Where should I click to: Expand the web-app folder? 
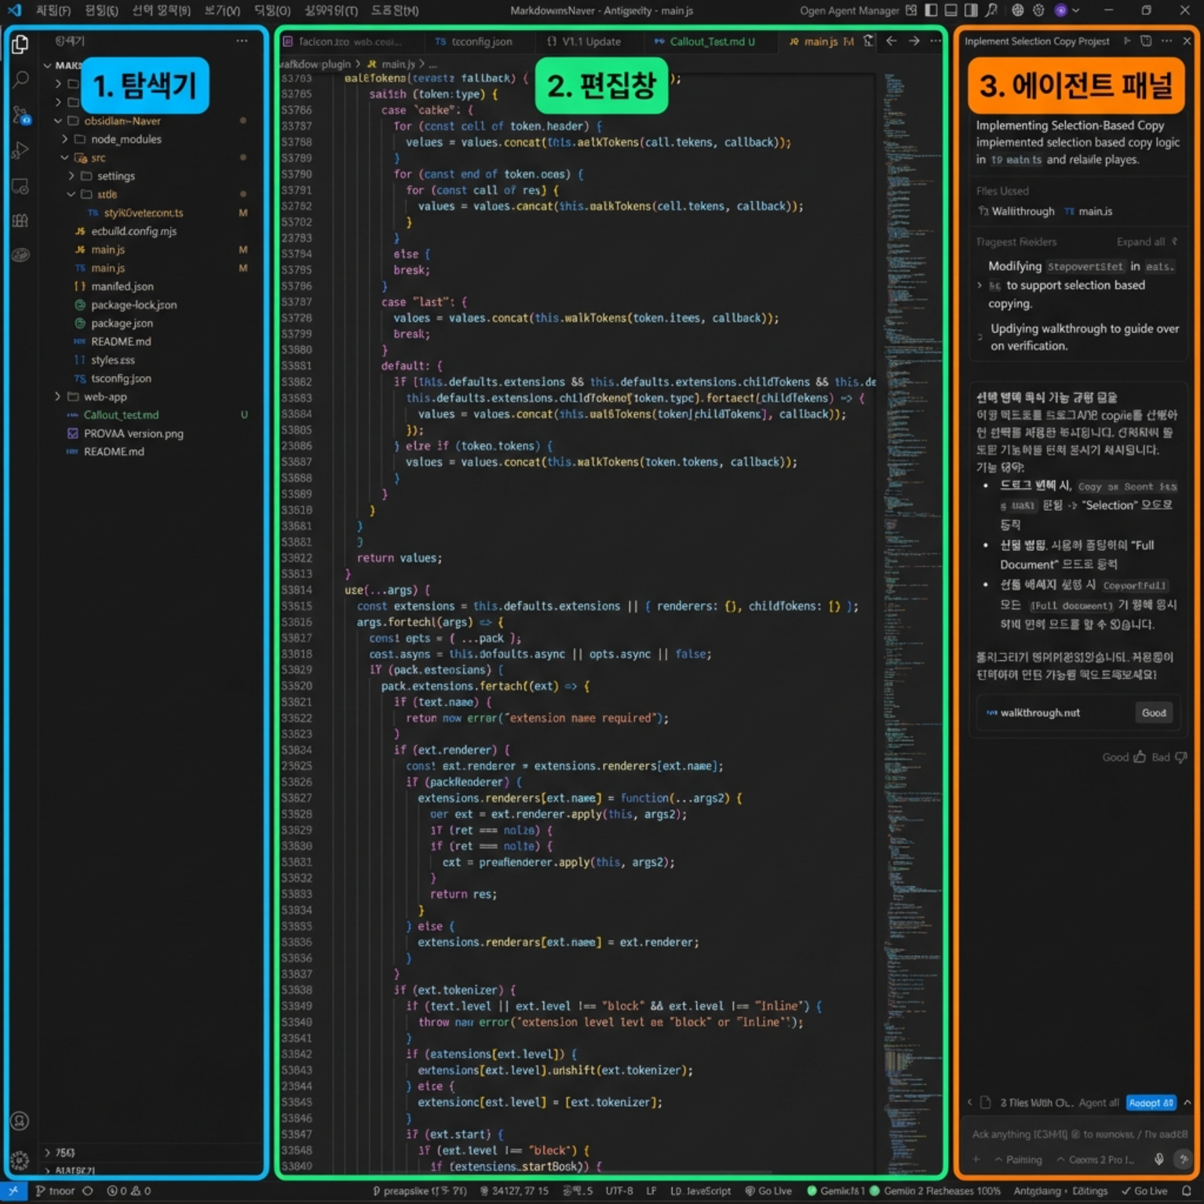[x=58, y=396]
